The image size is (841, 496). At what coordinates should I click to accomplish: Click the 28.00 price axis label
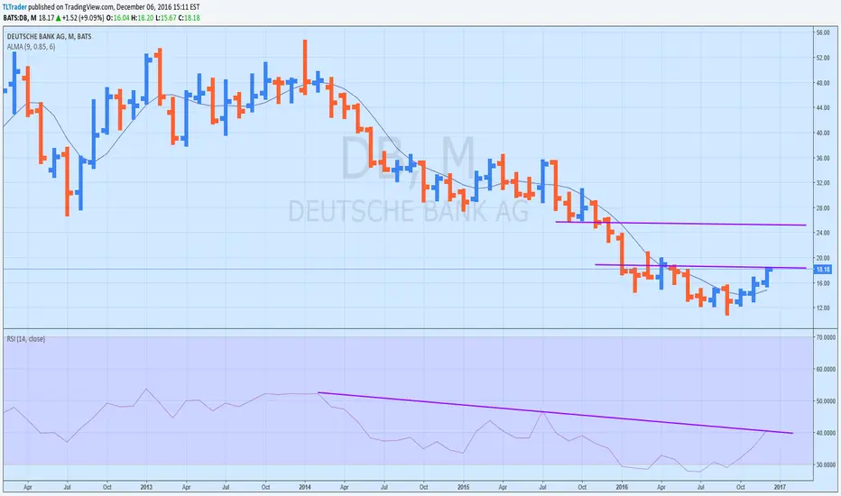[x=823, y=208]
